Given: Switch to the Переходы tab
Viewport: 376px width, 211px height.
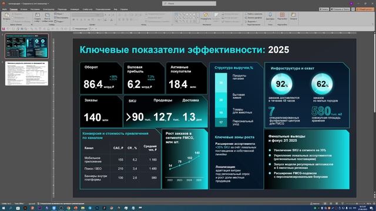Looking at the screenshot, I should point(62,9).
